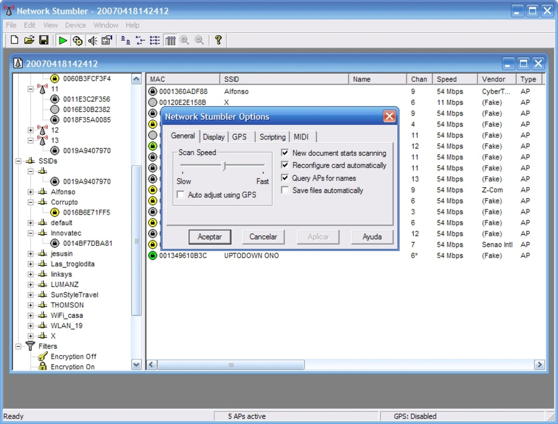Click the Ayuda button

[x=372, y=237]
